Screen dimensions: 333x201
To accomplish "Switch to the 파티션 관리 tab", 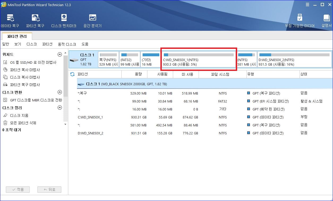I will pos(17,36).
